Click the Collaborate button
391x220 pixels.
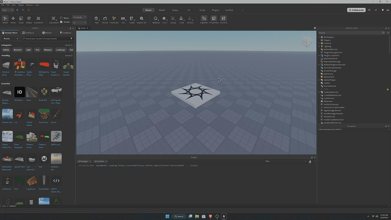tap(356, 10)
